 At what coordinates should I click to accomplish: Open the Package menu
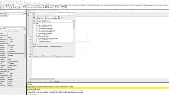click(26, 3)
